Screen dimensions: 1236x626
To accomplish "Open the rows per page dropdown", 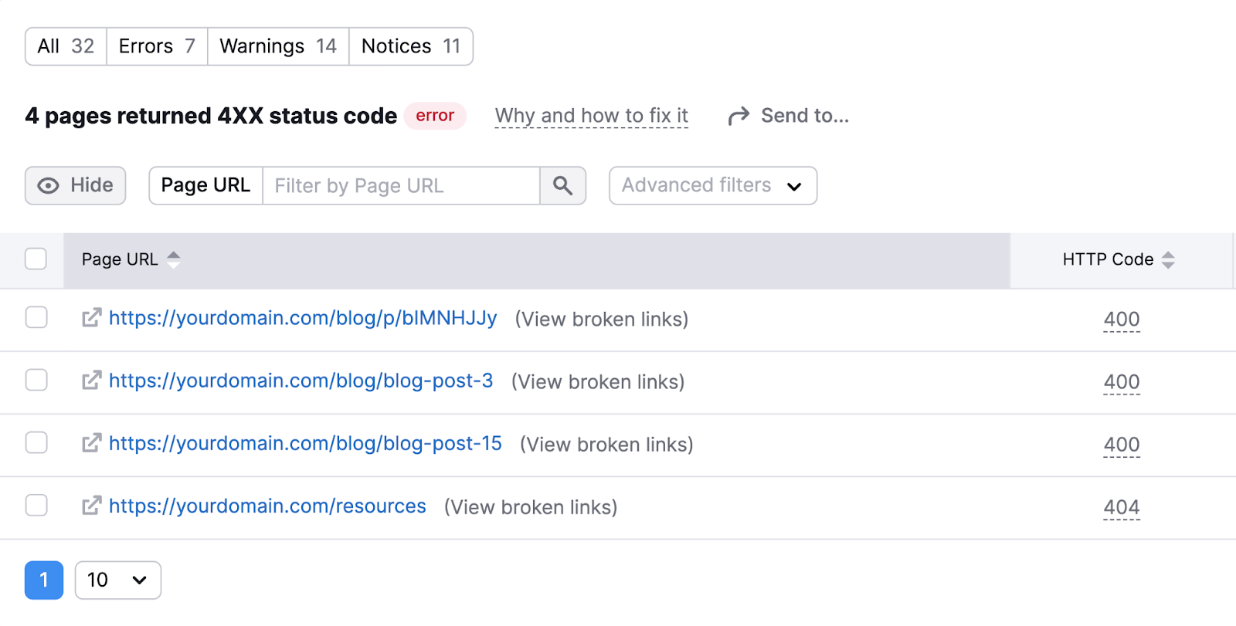I will (x=117, y=580).
